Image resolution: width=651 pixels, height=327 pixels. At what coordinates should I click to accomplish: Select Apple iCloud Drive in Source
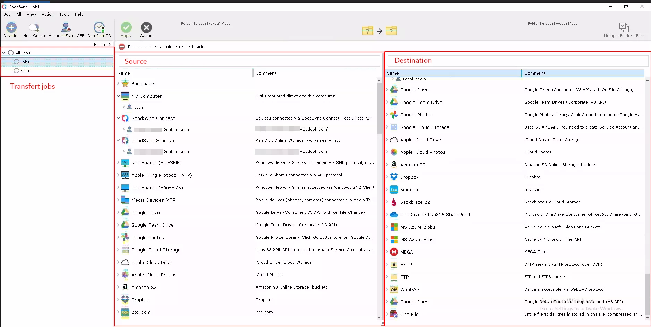[x=152, y=262]
